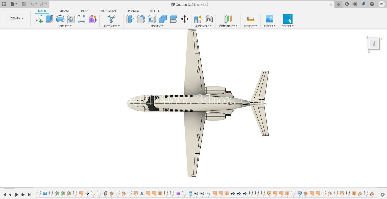Open the Automate tool icon

(x=111, y=19)
